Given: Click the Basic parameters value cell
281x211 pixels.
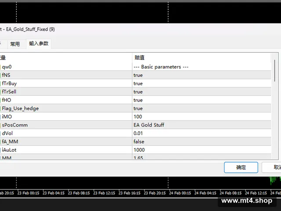Looking at the screenshot, I should (x=202, y=67).
